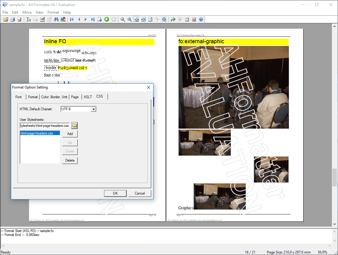Open the Move menu

point(27,12)
